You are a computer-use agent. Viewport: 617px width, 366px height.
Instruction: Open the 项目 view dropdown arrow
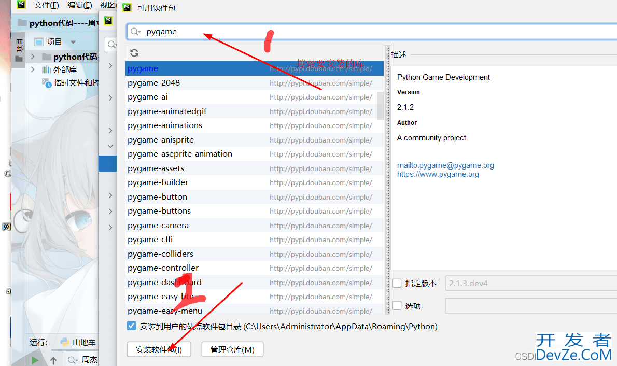pyautogui.click(x=73, y=41)
